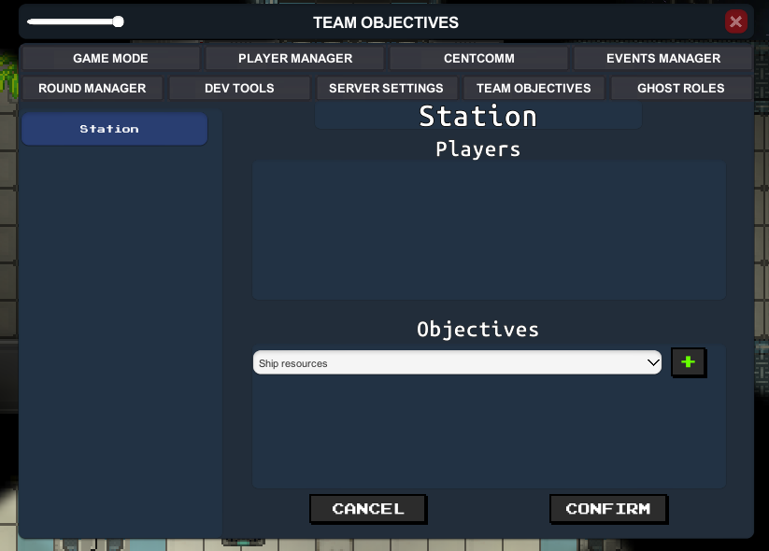The width and height of the screenshot is (769, 551).
Task: Click the empty objectives list below dropdown
Action: point(489,432)
